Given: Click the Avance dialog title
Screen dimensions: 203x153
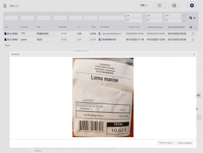Looking at the screenshot, I should click(15, 54).
